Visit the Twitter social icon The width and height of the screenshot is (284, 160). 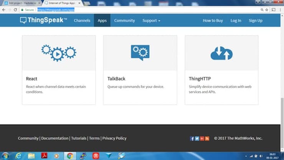coord(197,138)
